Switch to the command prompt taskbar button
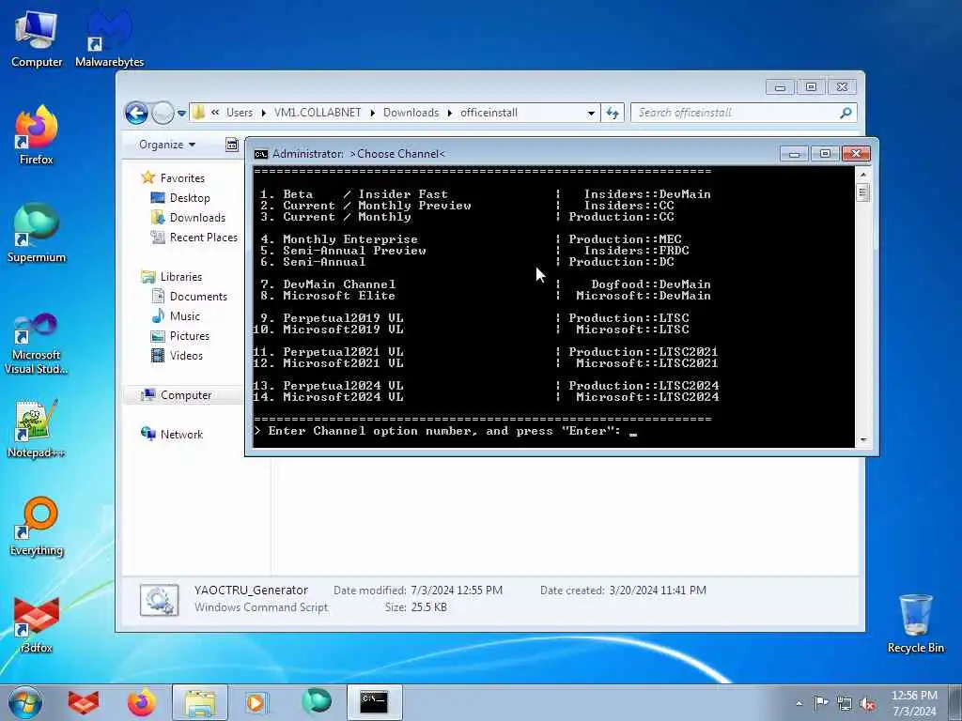 (374, 702)
